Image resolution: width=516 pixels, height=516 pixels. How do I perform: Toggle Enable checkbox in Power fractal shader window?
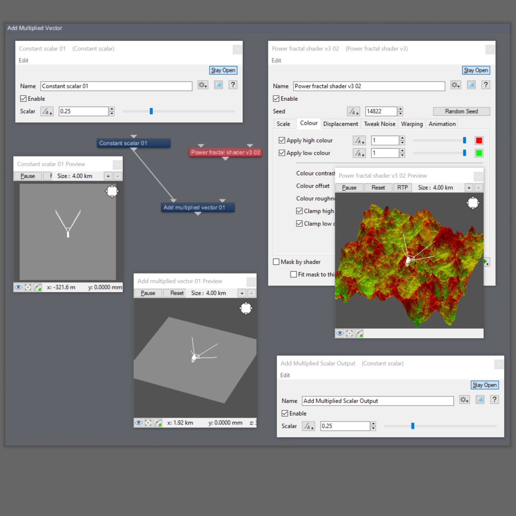276,99
